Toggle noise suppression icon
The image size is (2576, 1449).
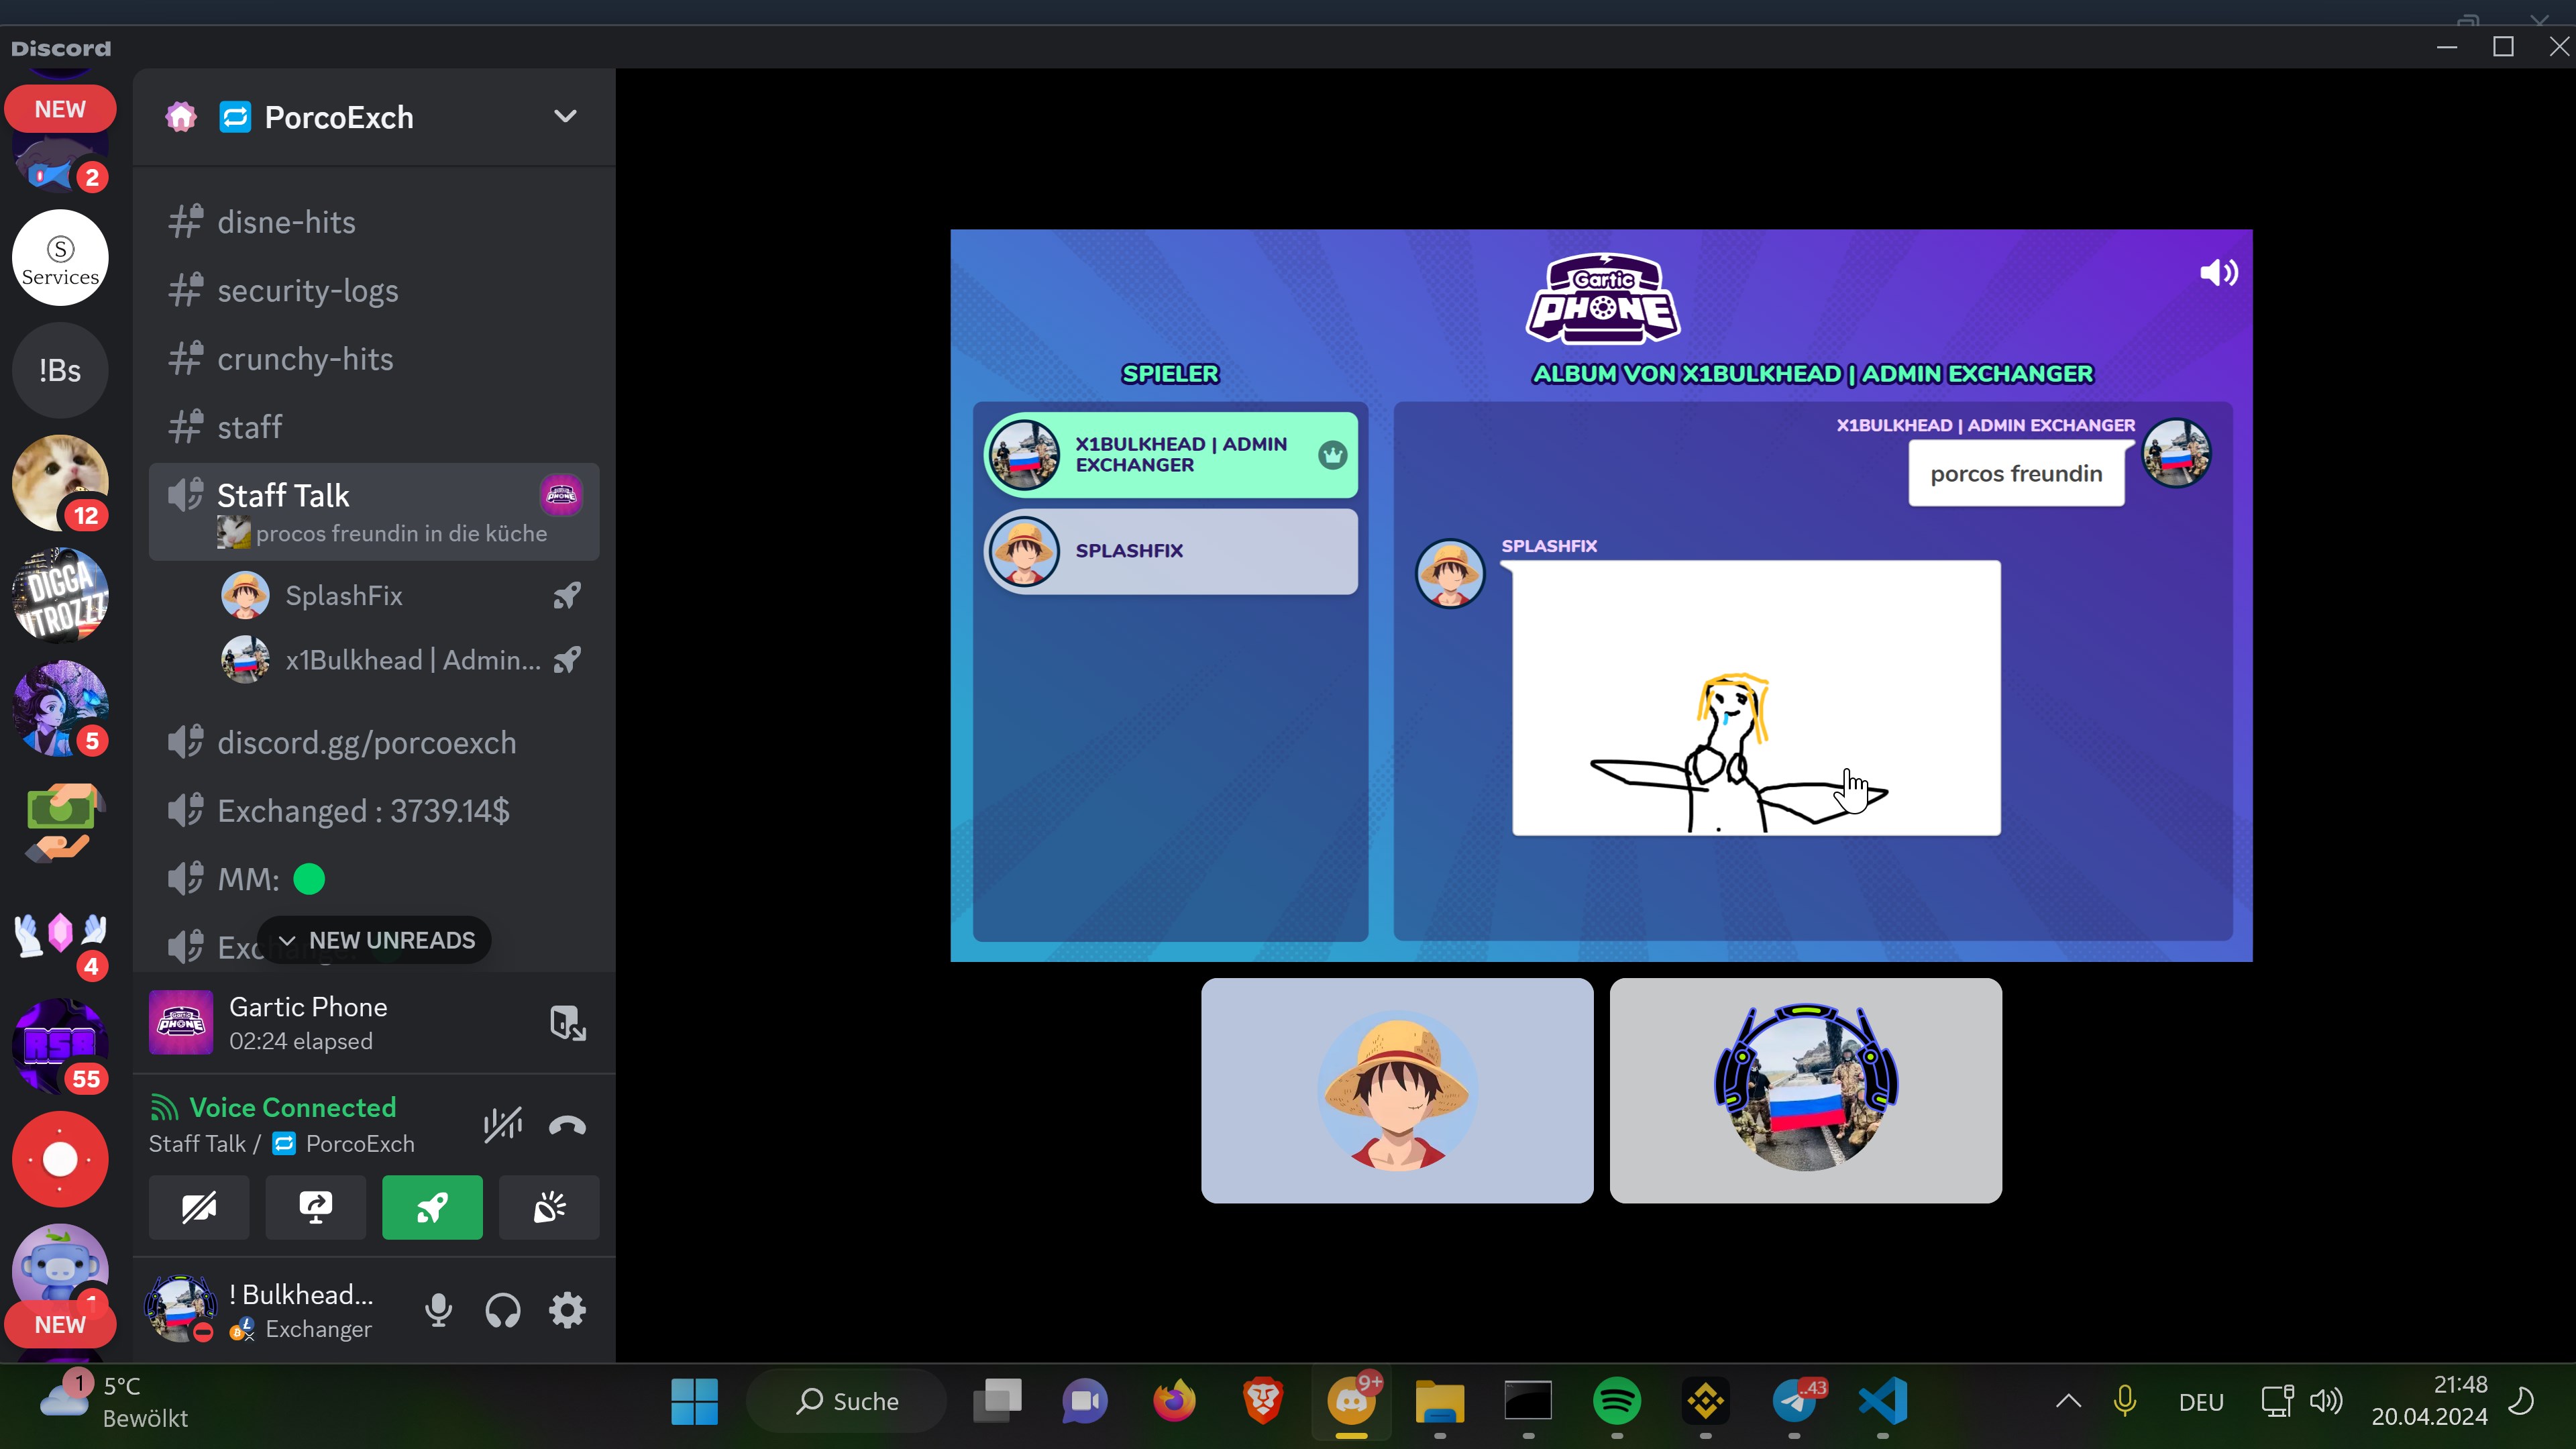point(502,1125)
